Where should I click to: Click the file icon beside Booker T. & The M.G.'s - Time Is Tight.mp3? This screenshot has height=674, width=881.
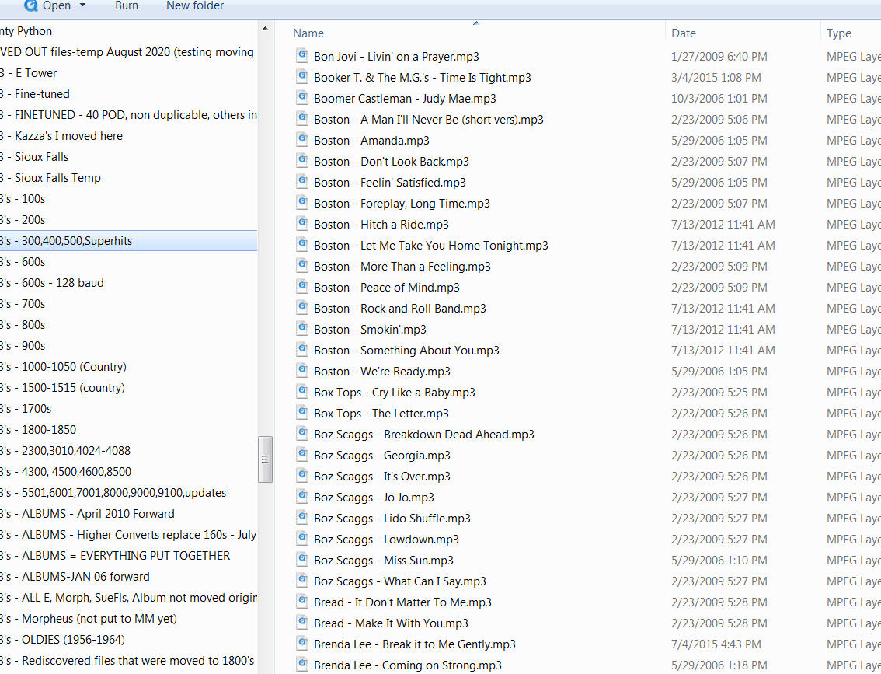301,76
